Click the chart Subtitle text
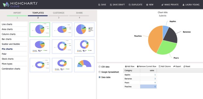The height and width of the screenshot is (99, 203). point(163,16)
